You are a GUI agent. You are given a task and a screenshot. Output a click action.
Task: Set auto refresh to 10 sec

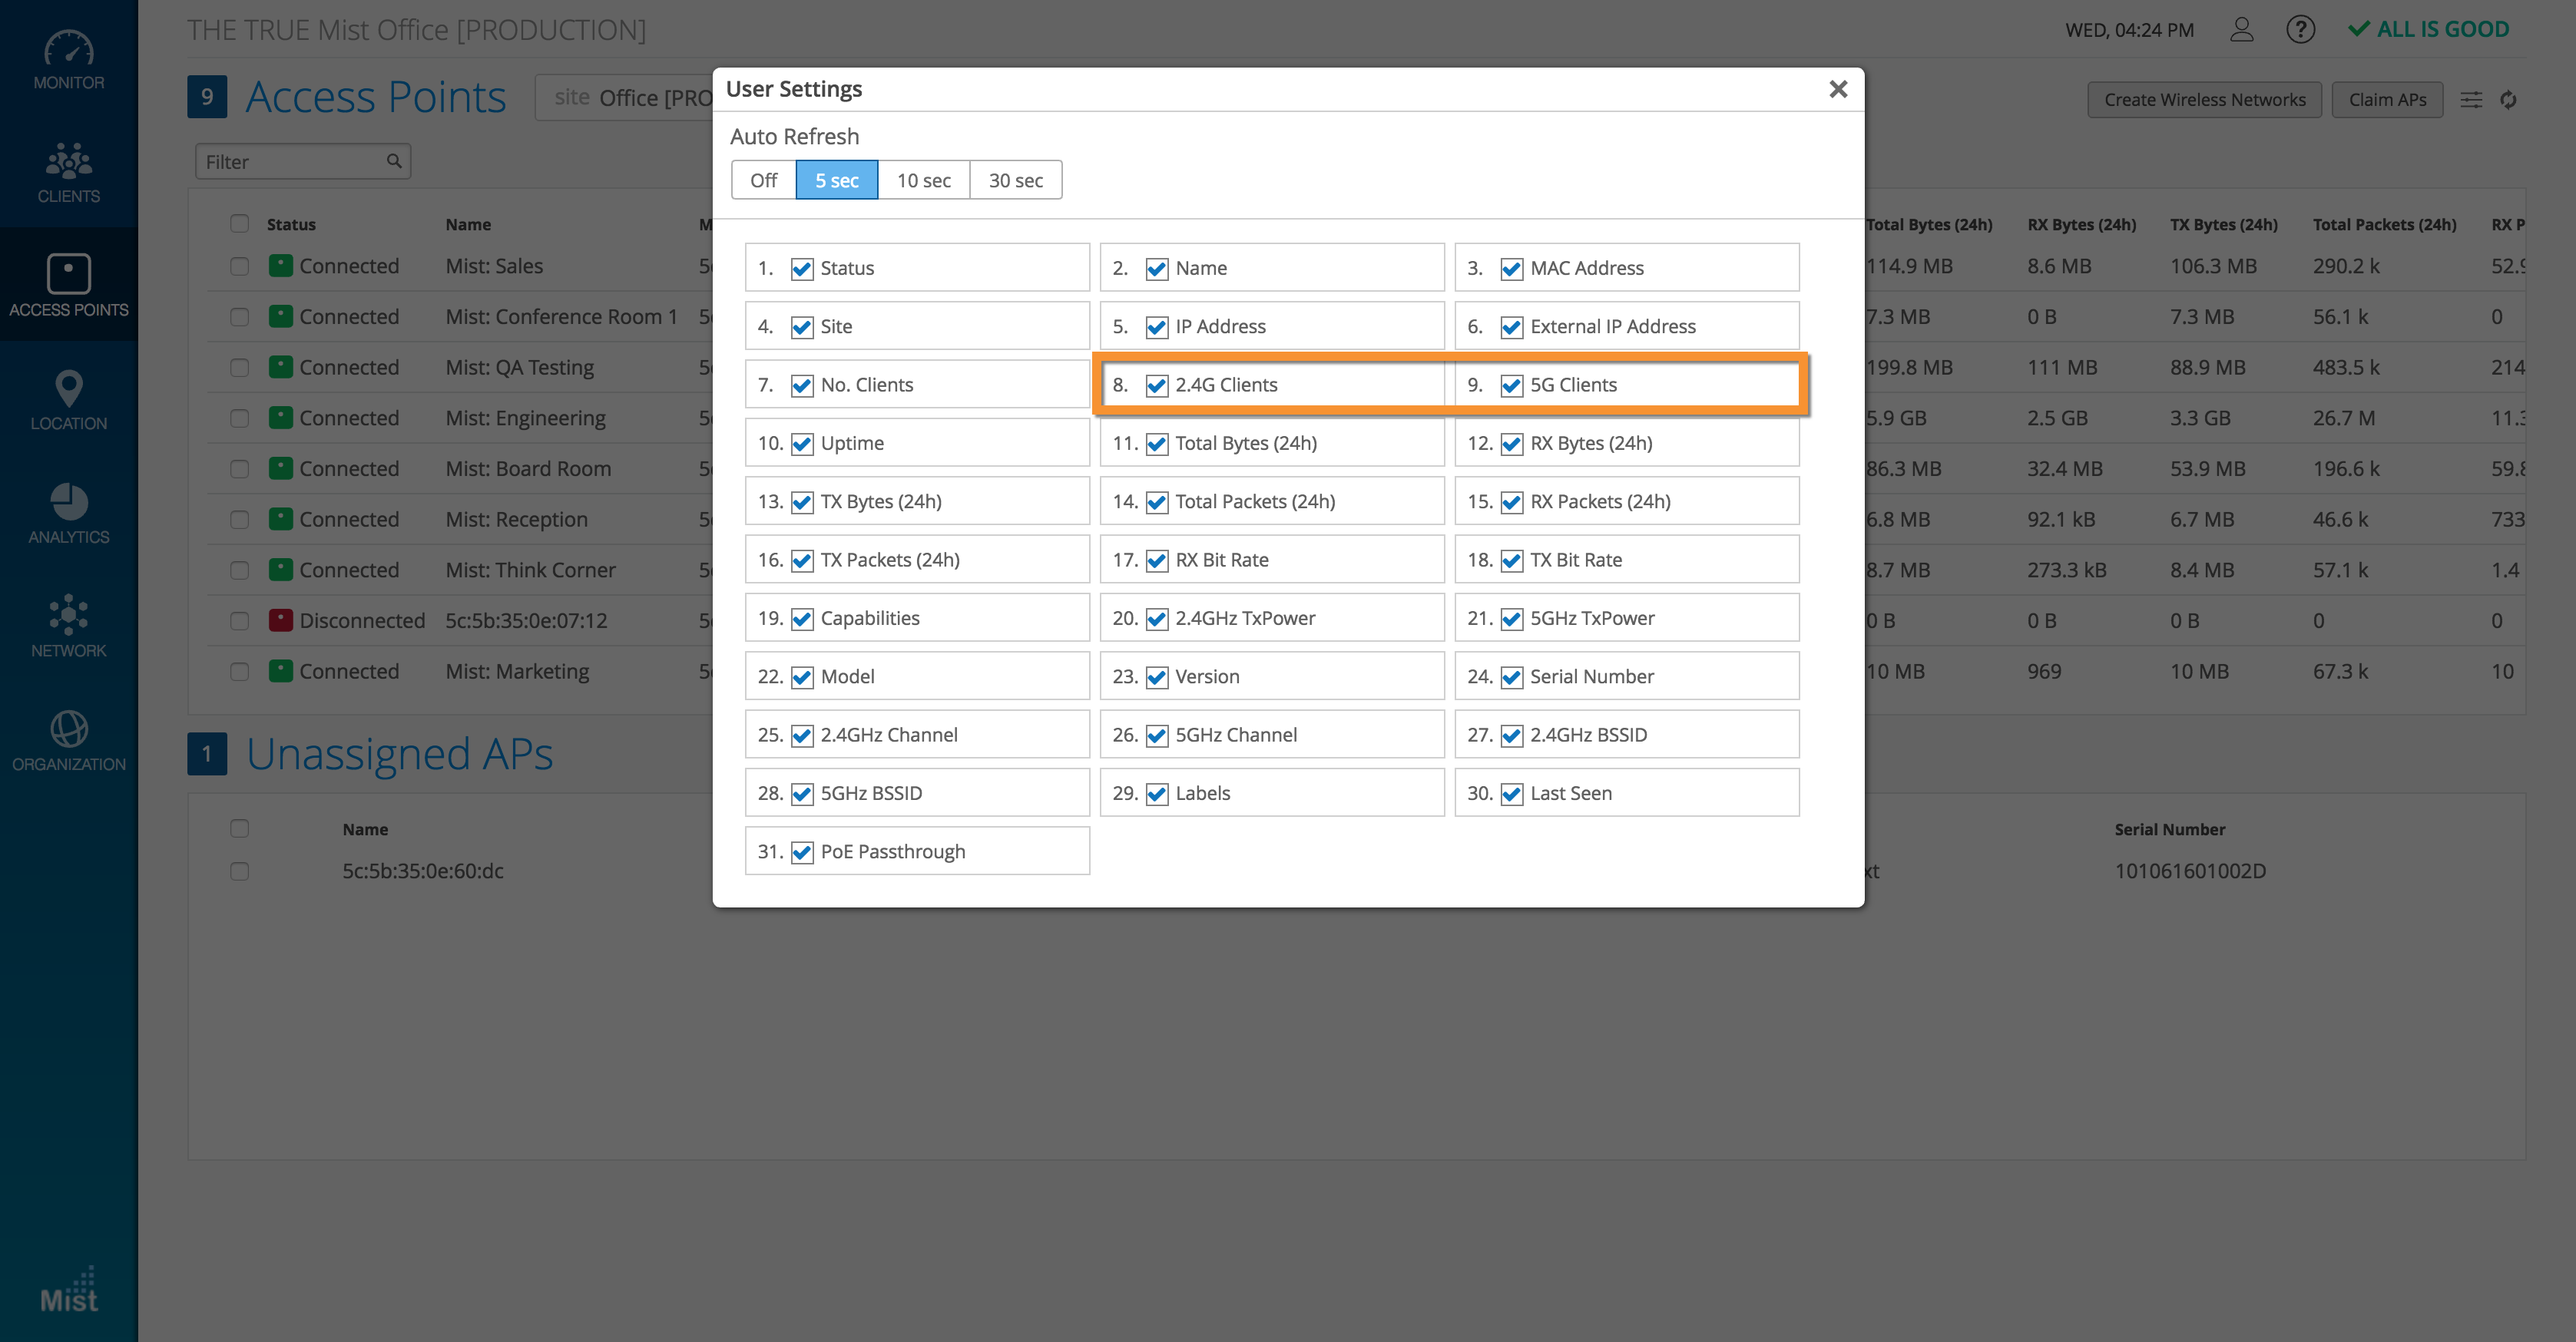coord(923,181)
